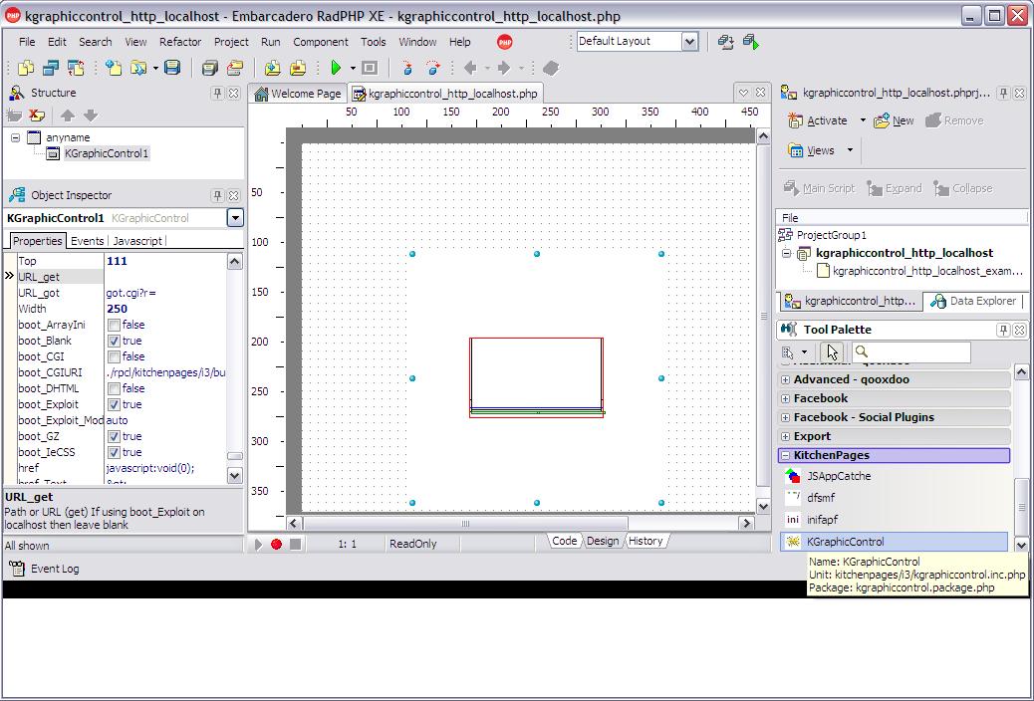Collapse the anyname node in Structure tree
1034x701 pixels.
[15, 137]
